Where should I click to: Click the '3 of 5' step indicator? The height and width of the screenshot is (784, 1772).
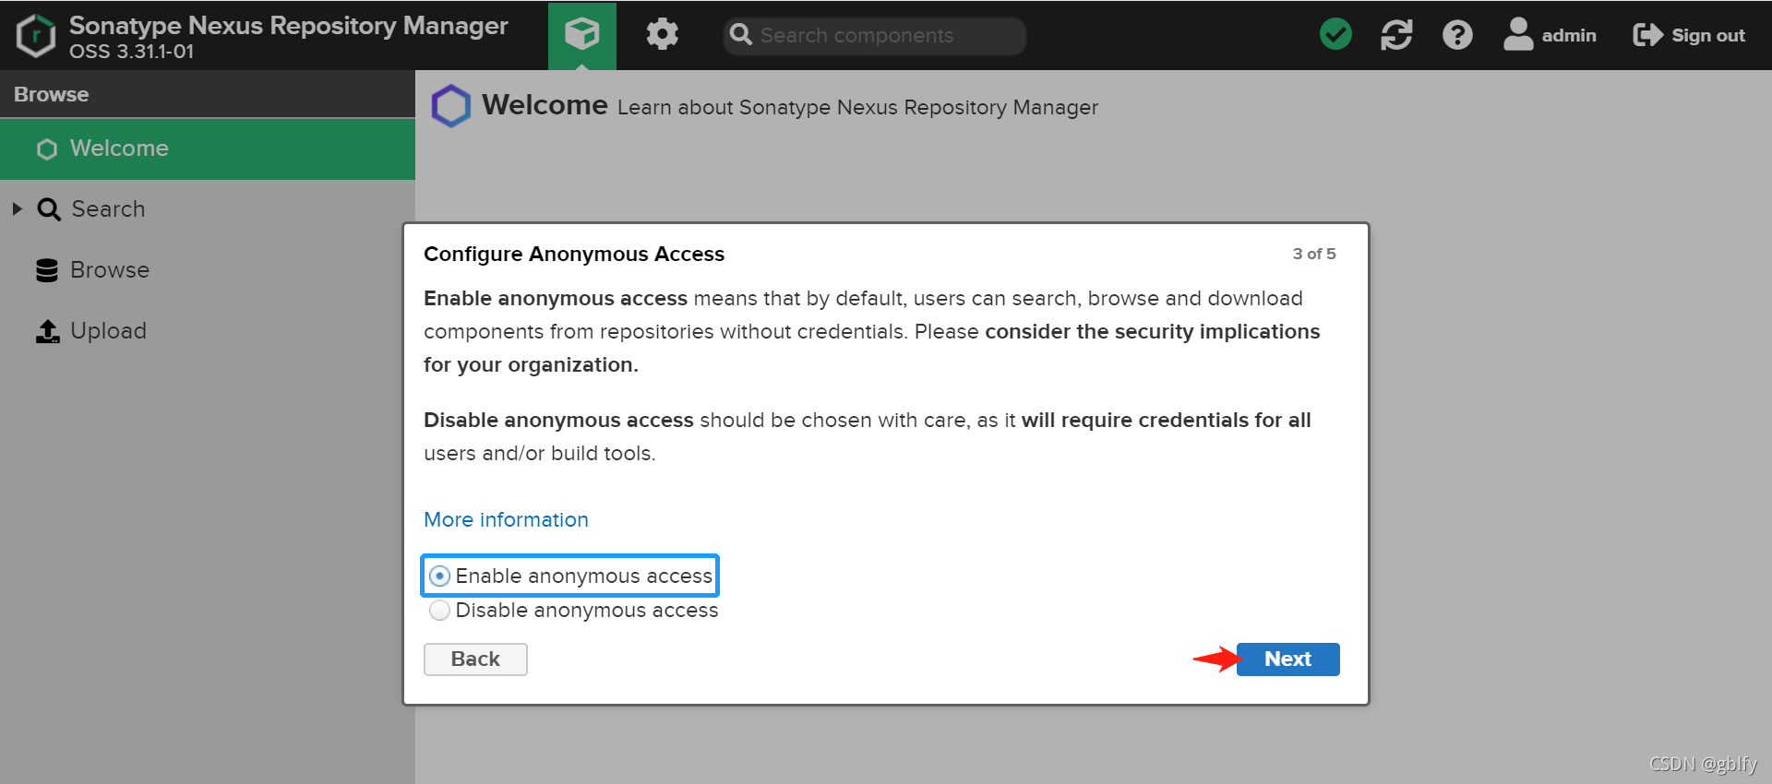click(1313, 254)
